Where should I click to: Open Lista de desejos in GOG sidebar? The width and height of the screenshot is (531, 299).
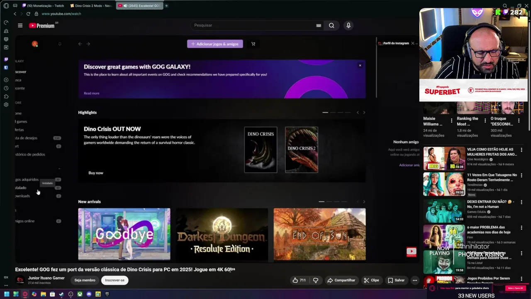click(x=26, y=138)
